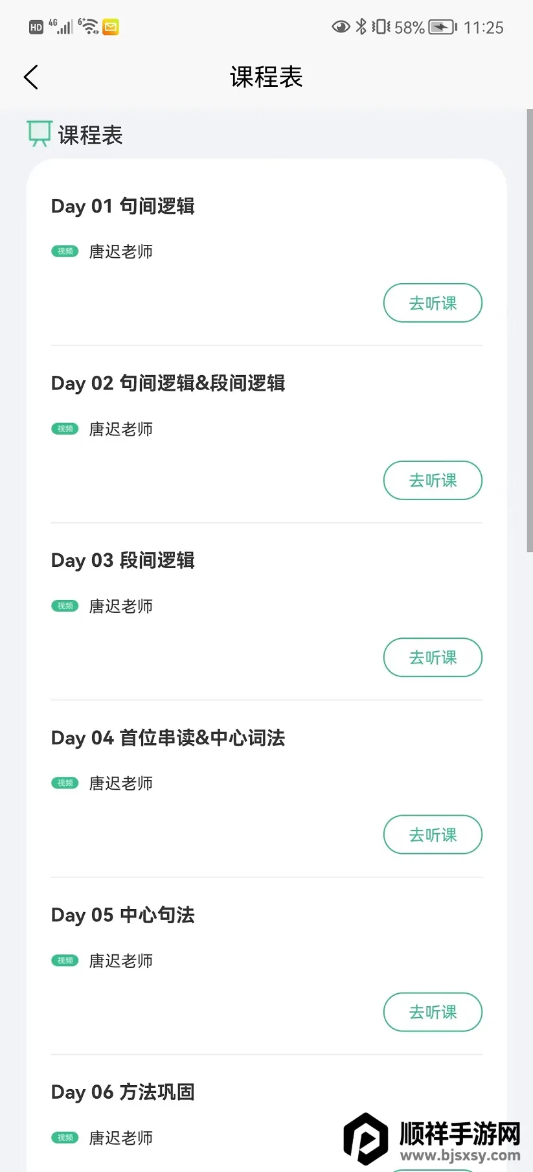Tap the 视频 badge under Day 03
Viewport: 533px width, 1172px height.
(65, 606)
